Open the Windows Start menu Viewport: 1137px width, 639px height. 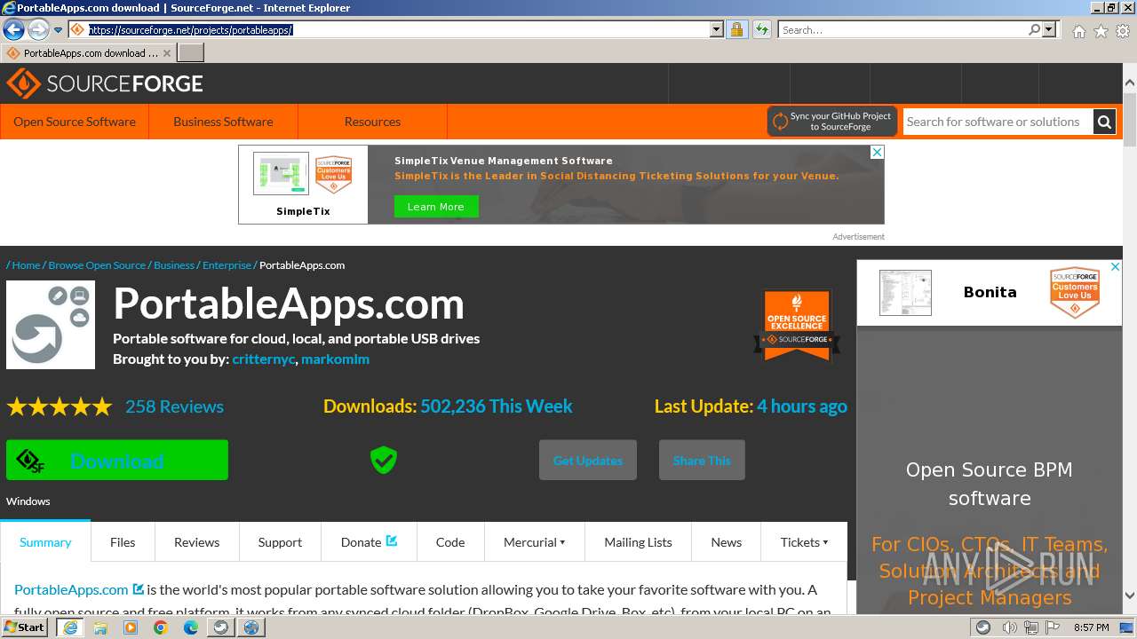pos(25,627)
